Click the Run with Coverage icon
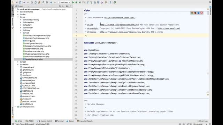The height and width of the screenshot is (125, 223). (80, 2)
